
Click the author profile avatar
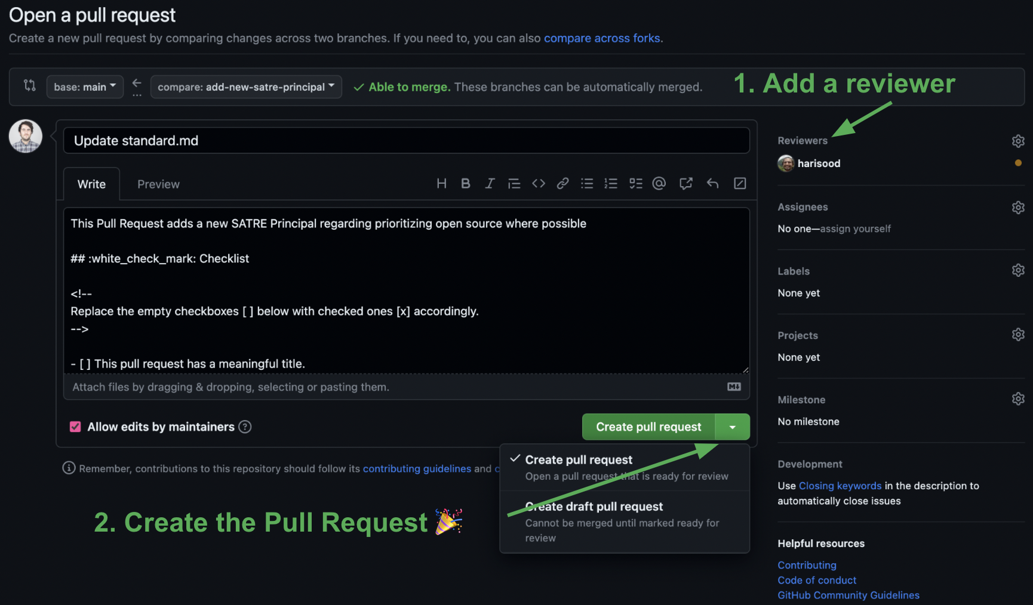click(26, 136)
